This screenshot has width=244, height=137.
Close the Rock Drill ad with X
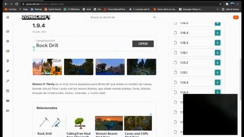click(x=34, y=50)
